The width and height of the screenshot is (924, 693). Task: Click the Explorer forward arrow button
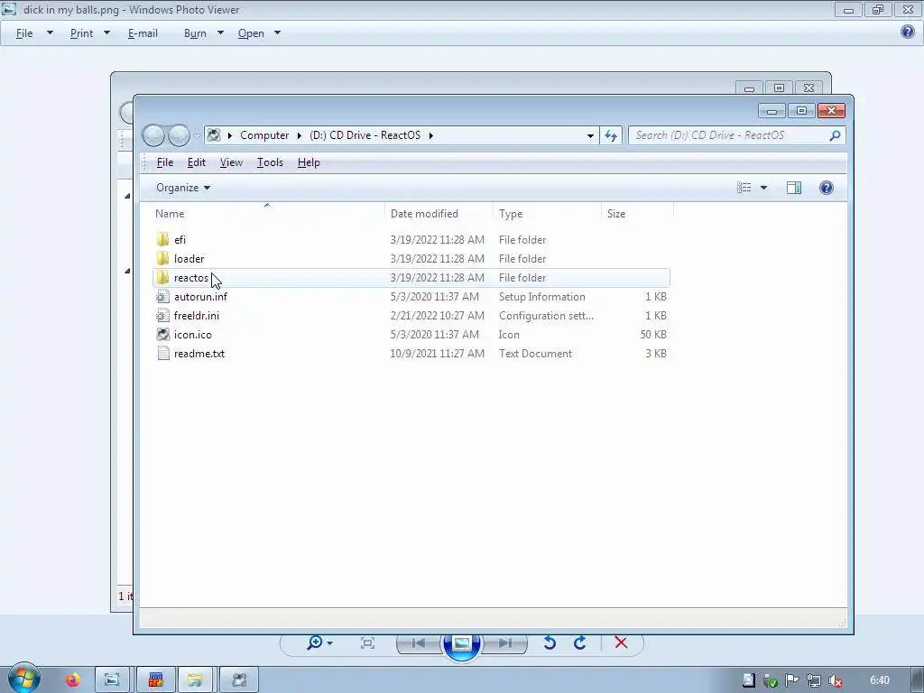(x=179, y=135)
